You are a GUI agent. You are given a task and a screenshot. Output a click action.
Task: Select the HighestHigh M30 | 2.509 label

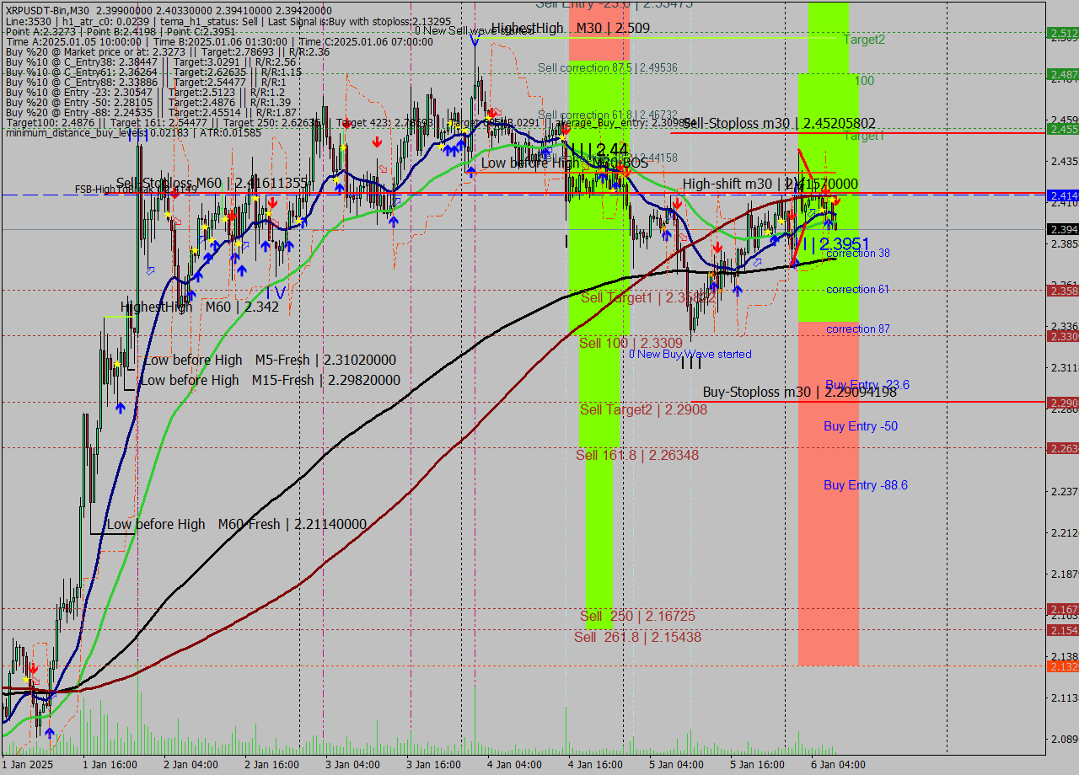(x=571, y=29)
